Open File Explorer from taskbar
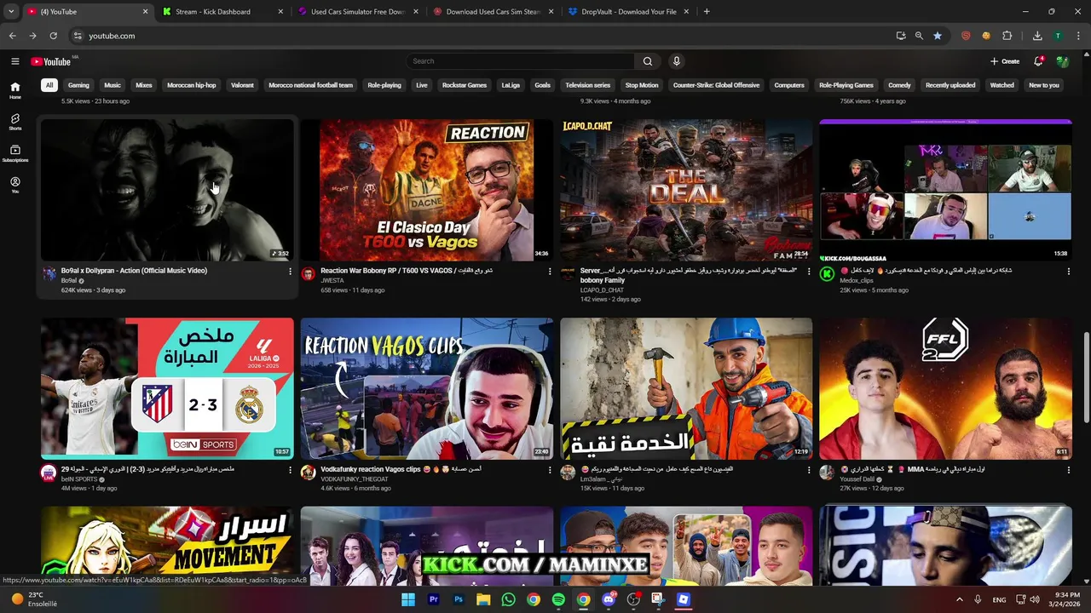The width and height of the screenshot is (1091, 613). (483, 599)
